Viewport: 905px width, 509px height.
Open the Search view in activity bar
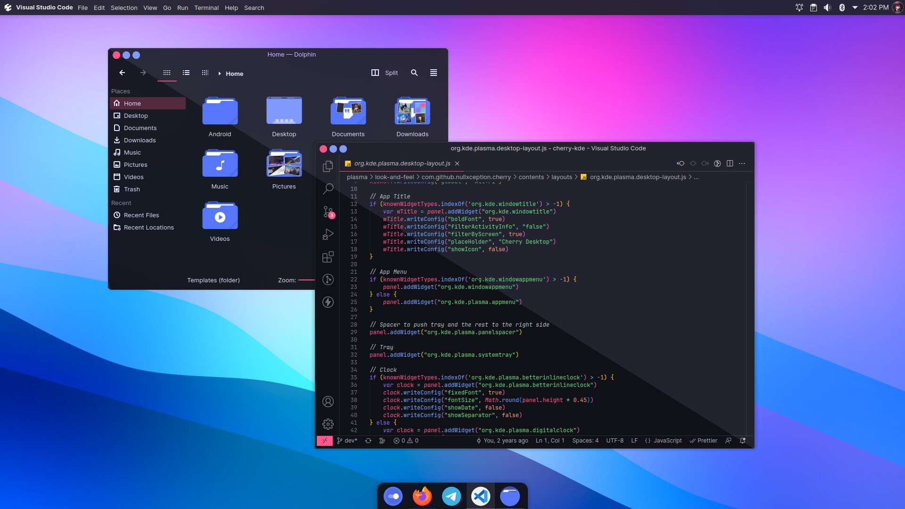point(328,189)
